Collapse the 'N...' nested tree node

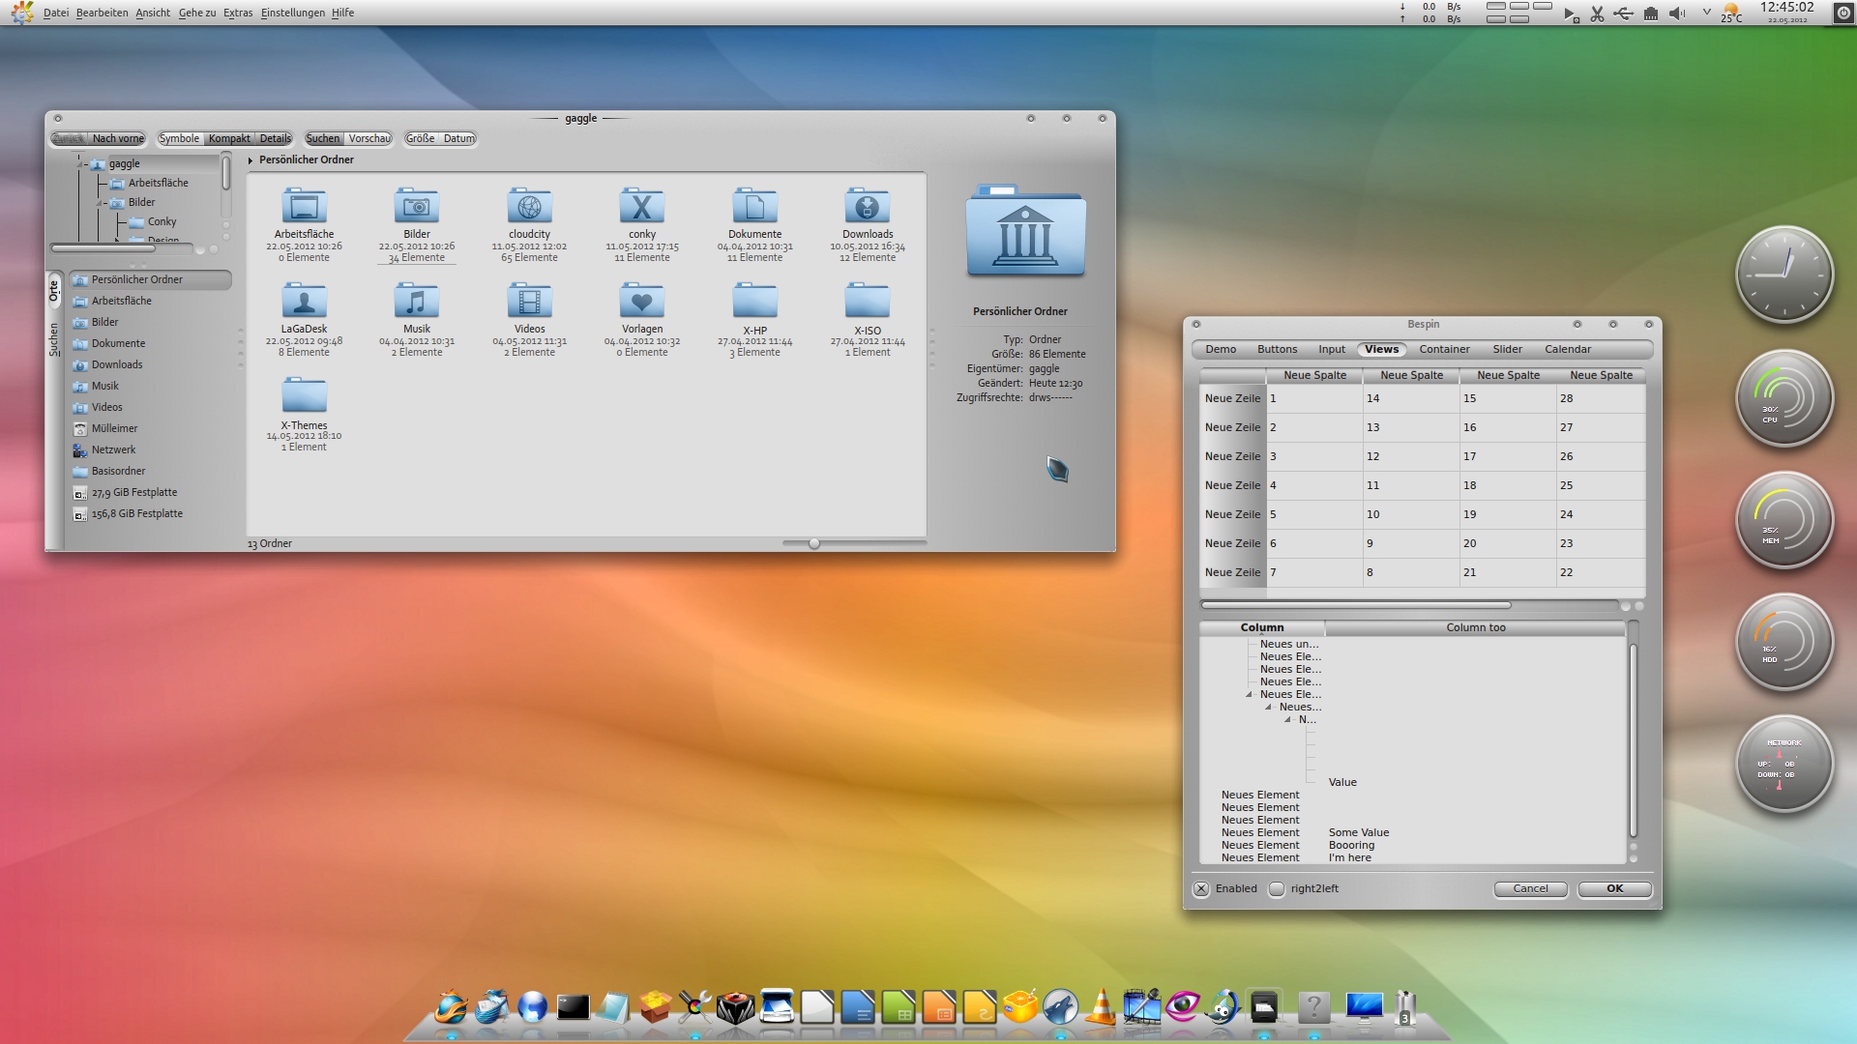pos(1287,719)
